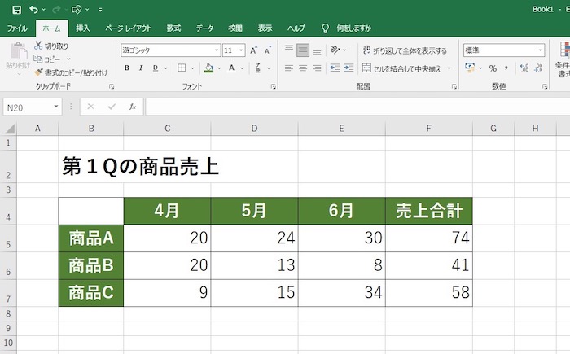This screenshot has height=354, width=570.
Task: Click the decrease font size icon
Action: (268, 50)
